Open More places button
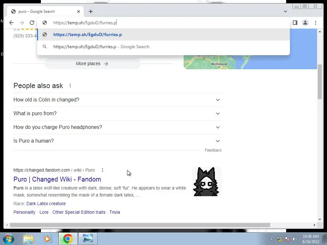 tap(92, 63)
